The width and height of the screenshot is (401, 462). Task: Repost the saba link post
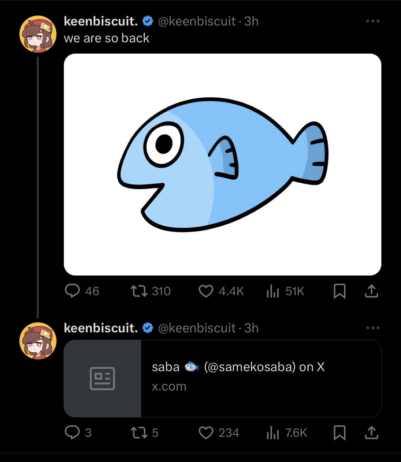[139, 433]
